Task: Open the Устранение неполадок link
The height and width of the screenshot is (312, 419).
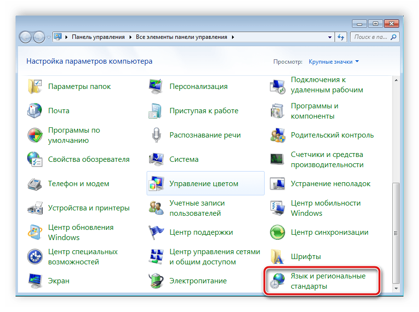Action: pyautogui.click(x=330, y=184)
